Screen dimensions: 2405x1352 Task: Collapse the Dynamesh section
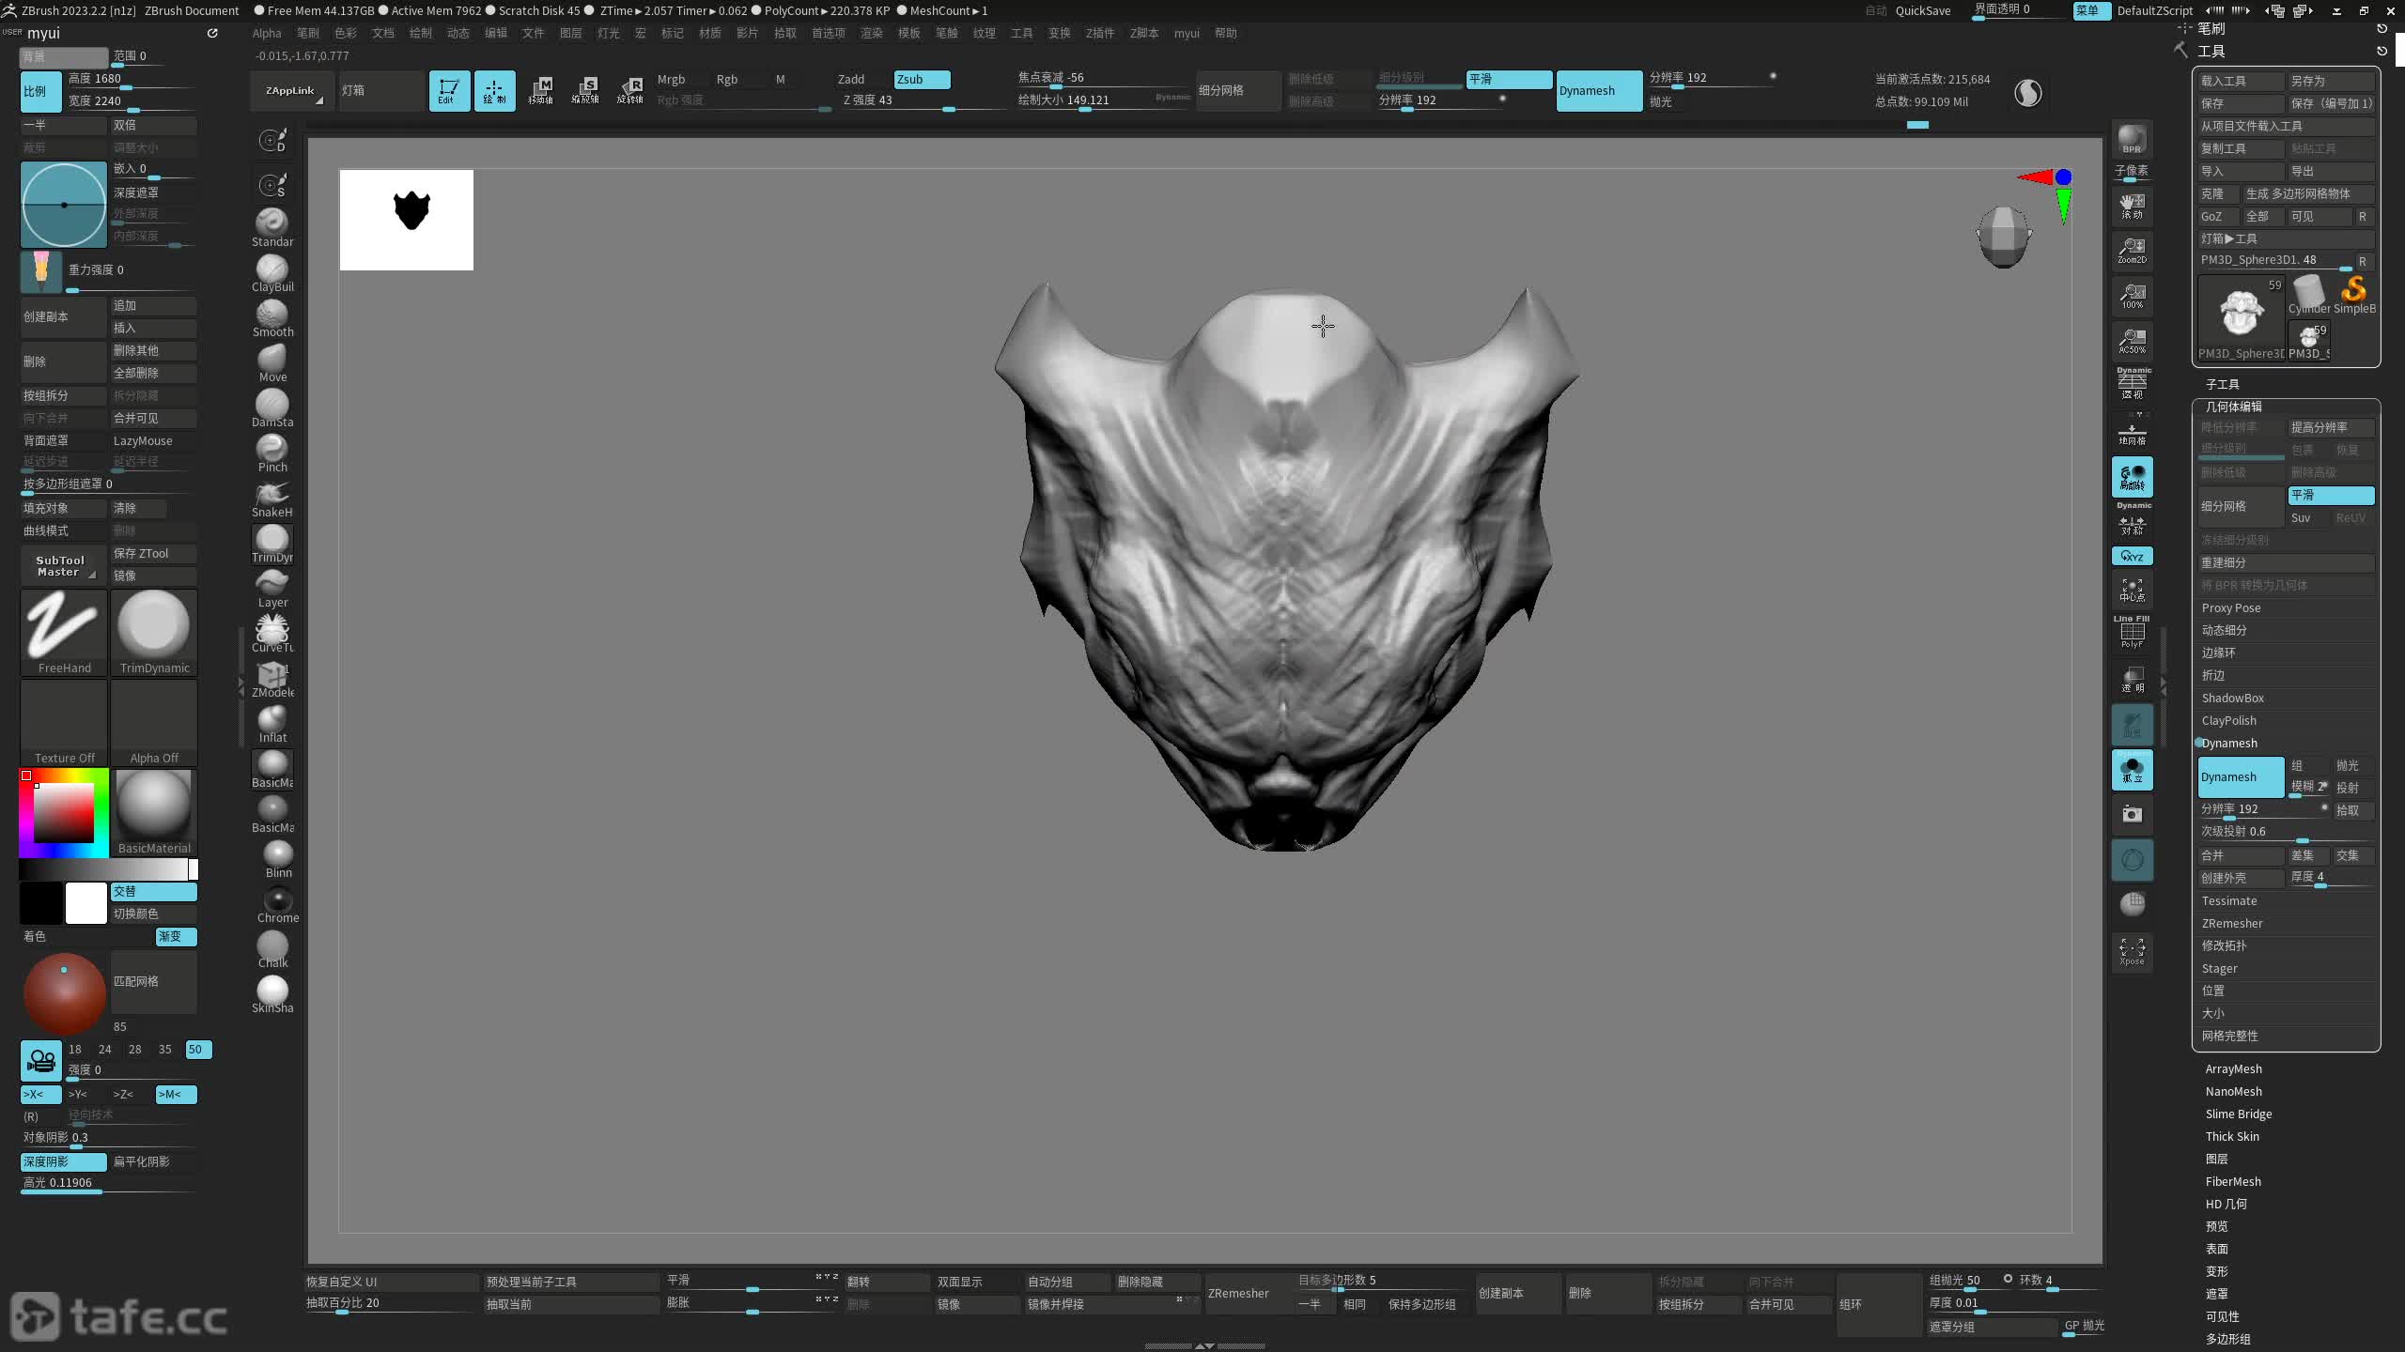pos(2228,743)
